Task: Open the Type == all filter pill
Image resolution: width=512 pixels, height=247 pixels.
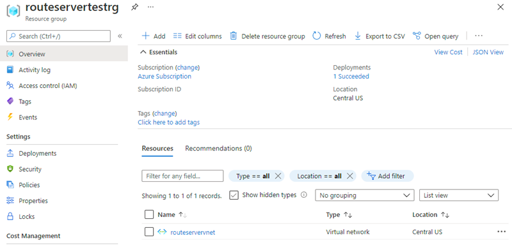Action: coord(253,176)
